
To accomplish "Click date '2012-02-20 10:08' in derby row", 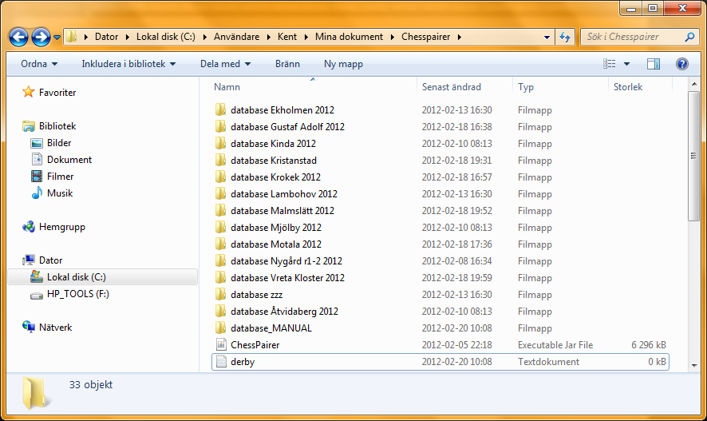I will tap(456, 362).
